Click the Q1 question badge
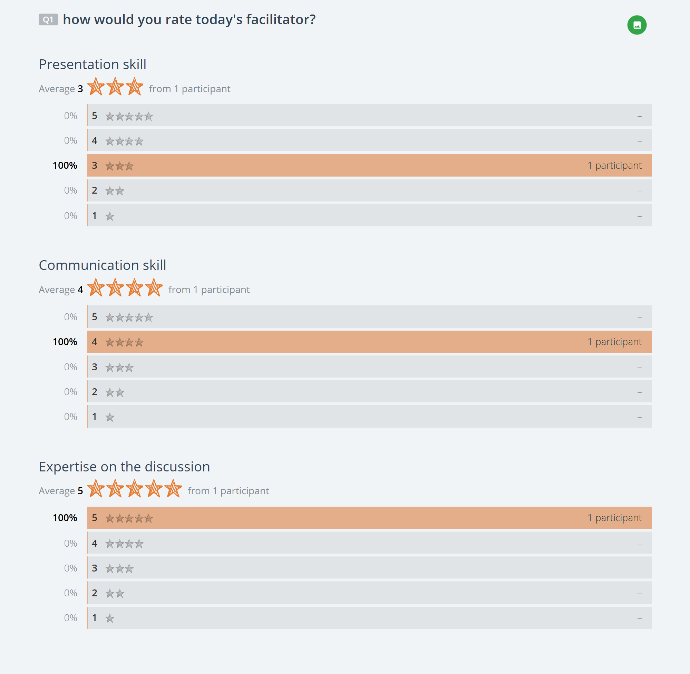 [48, 20]
